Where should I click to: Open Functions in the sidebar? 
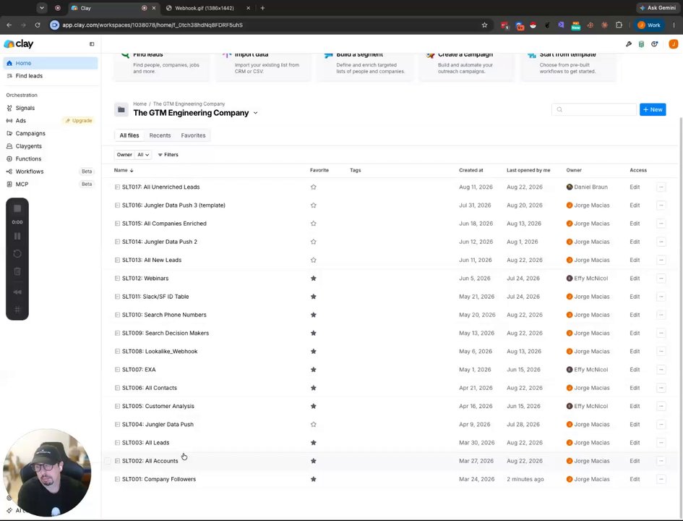50,158
